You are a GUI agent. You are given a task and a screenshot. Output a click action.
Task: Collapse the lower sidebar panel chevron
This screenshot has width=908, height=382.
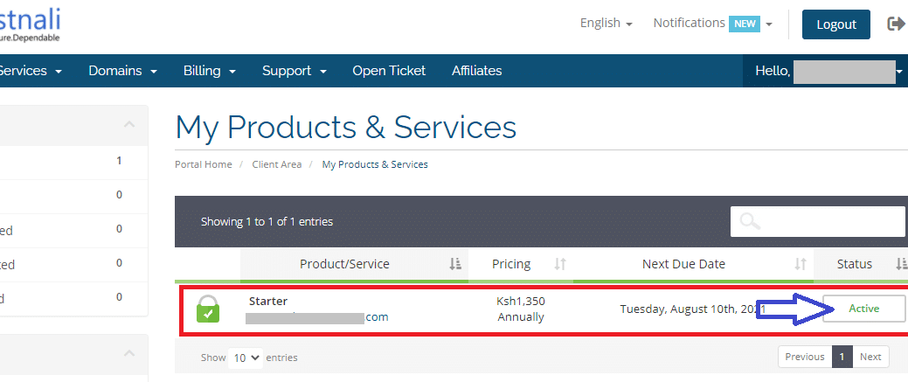click(129, 353)
